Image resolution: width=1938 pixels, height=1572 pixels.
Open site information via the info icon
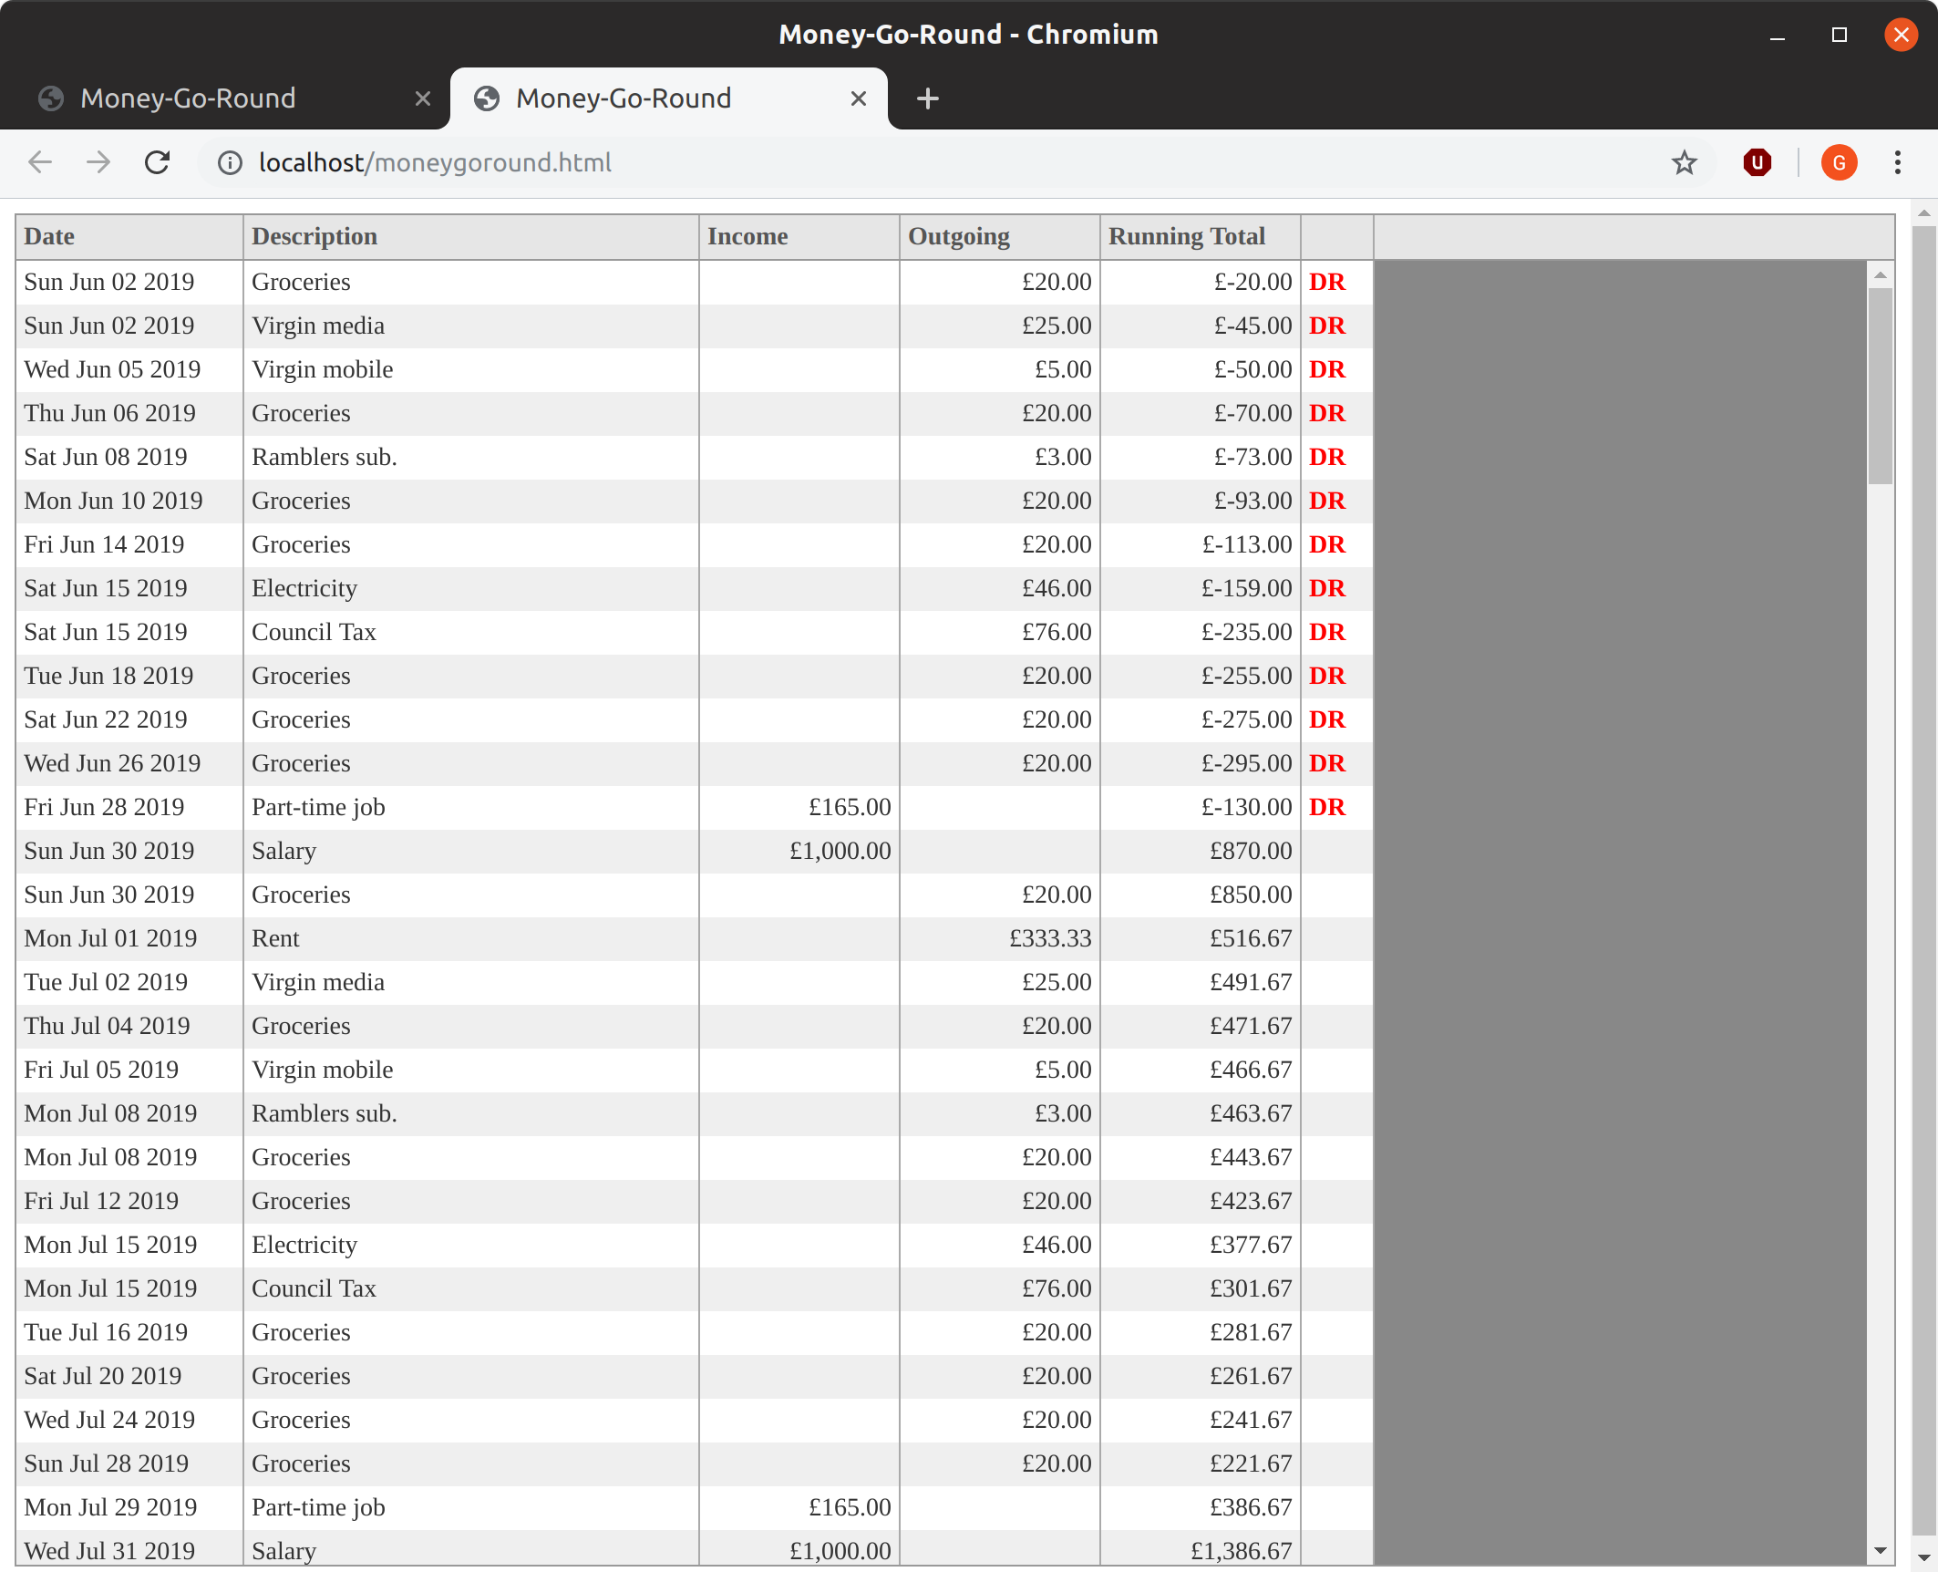tap(229, 162)
